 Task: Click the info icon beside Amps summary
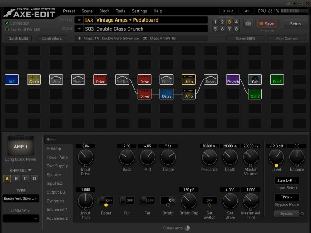79,39
